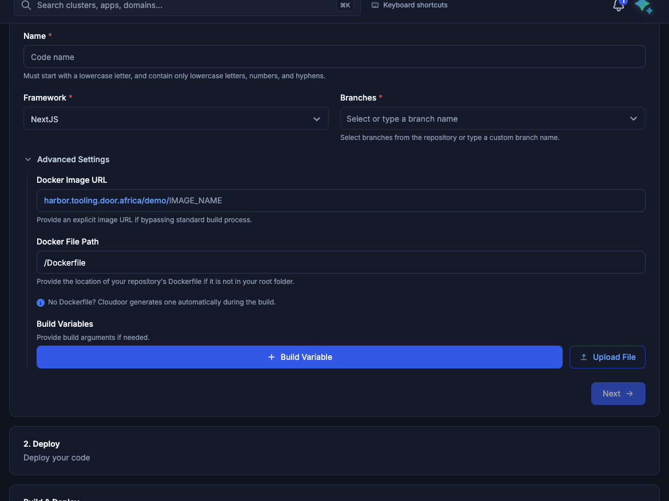This screenshot has height=501, width=669.
Task: Click the search magnifier icon
Action: click(26, 5)
